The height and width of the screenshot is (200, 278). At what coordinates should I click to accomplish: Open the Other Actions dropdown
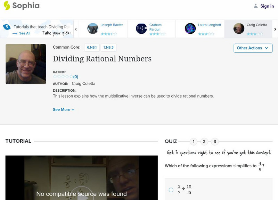click(253, 48)
